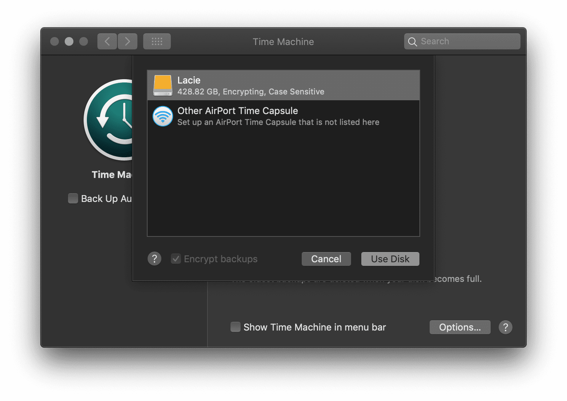Click inside the Search field

pos(462,41)
